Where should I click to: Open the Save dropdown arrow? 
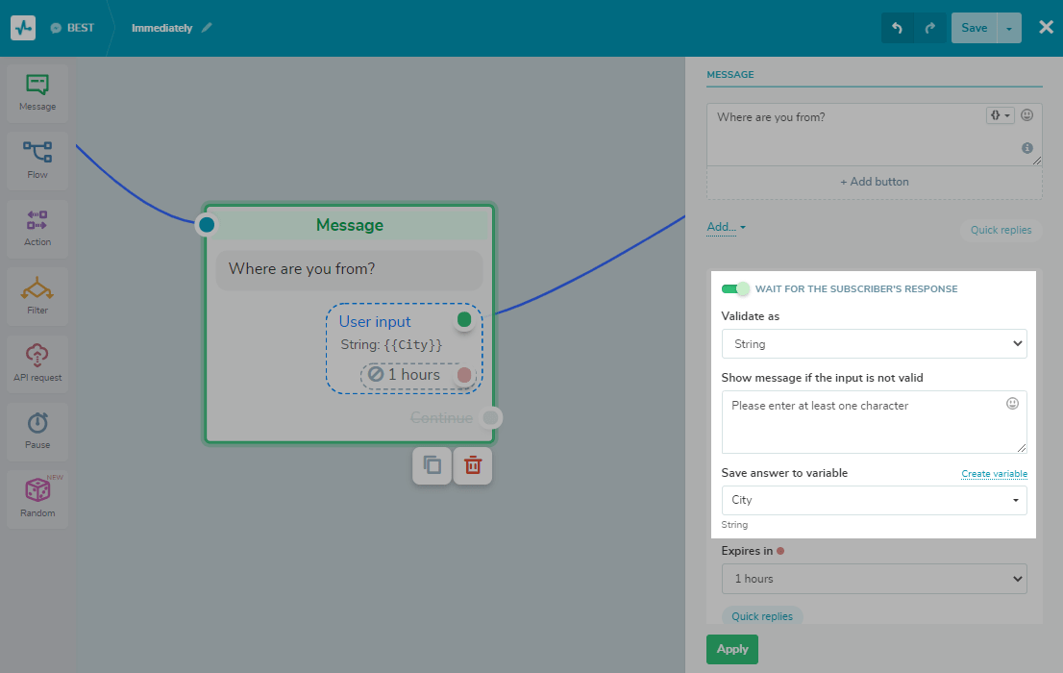1009,28
